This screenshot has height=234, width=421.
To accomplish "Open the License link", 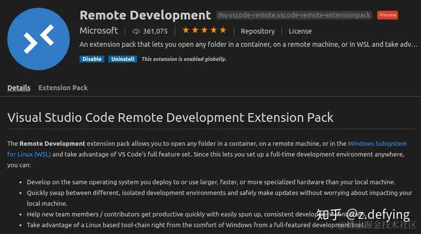I will [300, 32].
